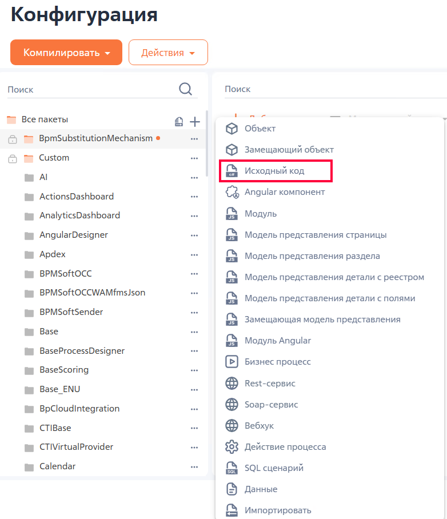Expand the Действия dropdown menu

pos(168,52)
